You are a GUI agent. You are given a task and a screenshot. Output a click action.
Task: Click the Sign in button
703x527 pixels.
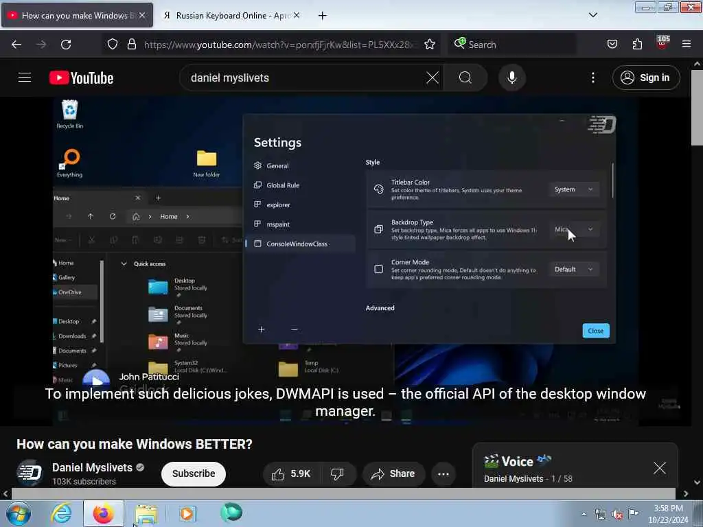click(645, 78)
